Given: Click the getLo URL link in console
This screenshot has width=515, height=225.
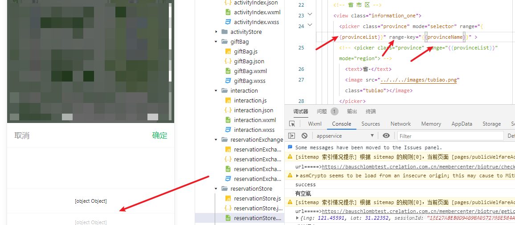Looking at the screenshot, I should click(x=418, y=211).
